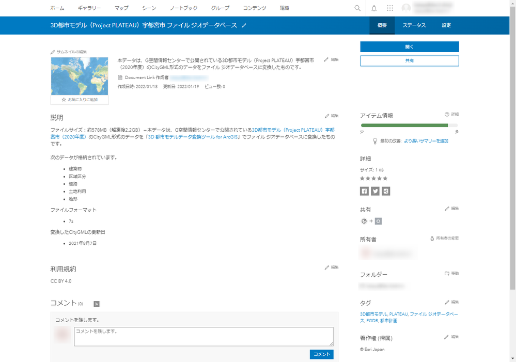Click the 共有 share button
The image size is (516, 362).
tap(410, 61)
